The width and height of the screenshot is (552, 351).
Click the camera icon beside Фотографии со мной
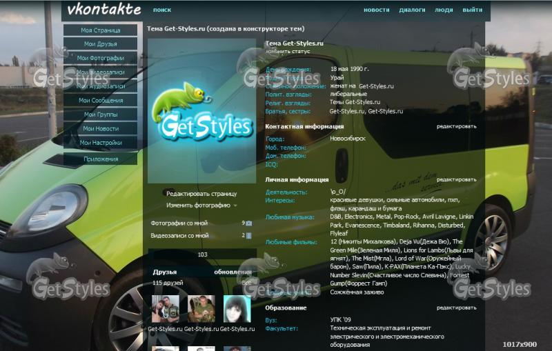[248, 223]
